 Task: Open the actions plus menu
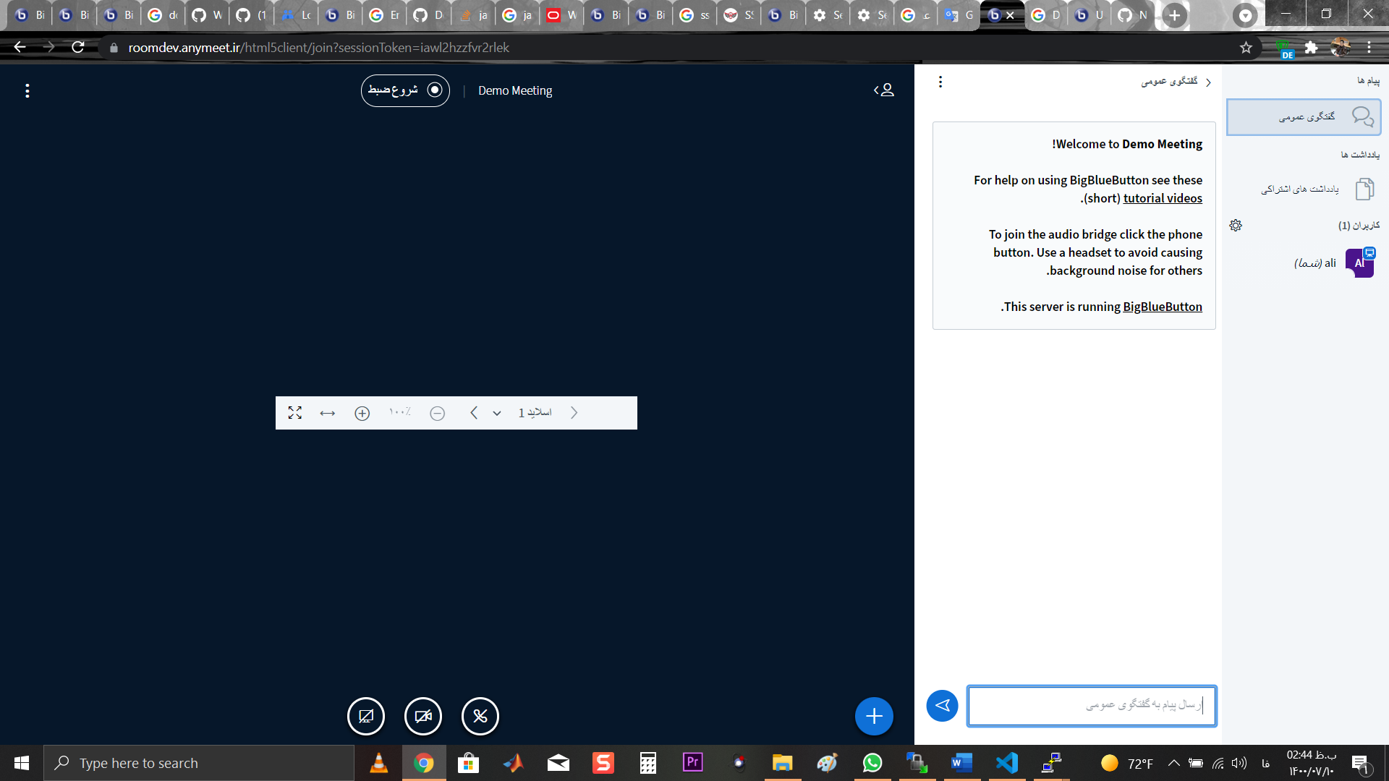coord(874,716)
